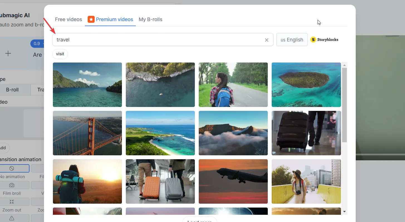Focus the search field containing 'travel'
This screenshot has width=405, height=222.
(163, 40)
